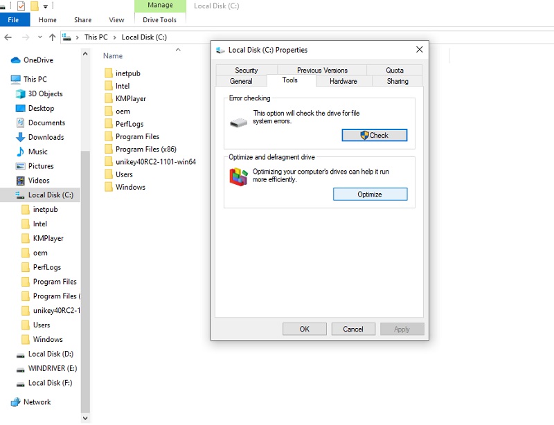This screenshot has width=554, height=425.
Task: Click the Local Disk (D:) drive icon
Action: [21, 355]
